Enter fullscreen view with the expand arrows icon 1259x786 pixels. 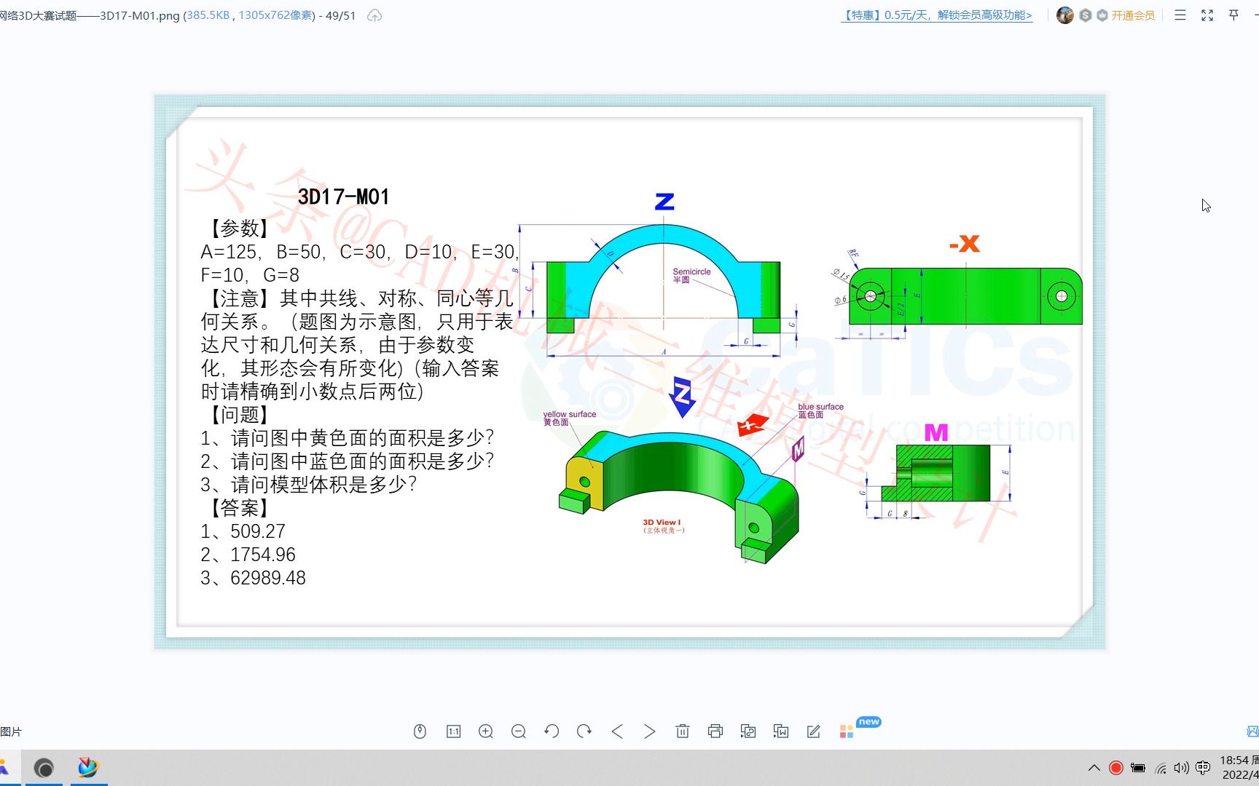1207,15
